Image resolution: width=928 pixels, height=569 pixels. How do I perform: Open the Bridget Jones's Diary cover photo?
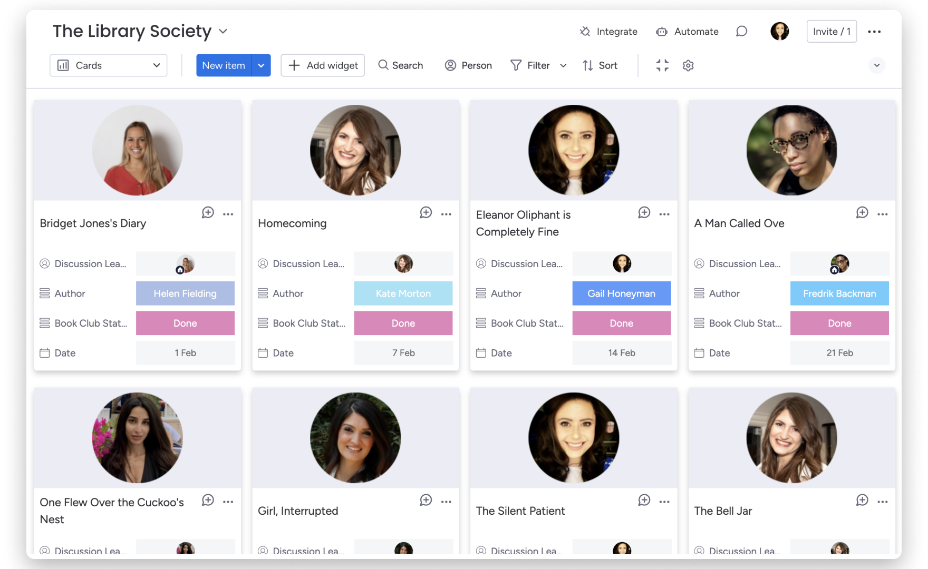[x=138, y=150]
